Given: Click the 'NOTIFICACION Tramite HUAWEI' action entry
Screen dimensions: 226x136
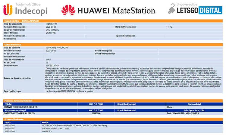Looking at the screenshot, I should coord(75,126).
